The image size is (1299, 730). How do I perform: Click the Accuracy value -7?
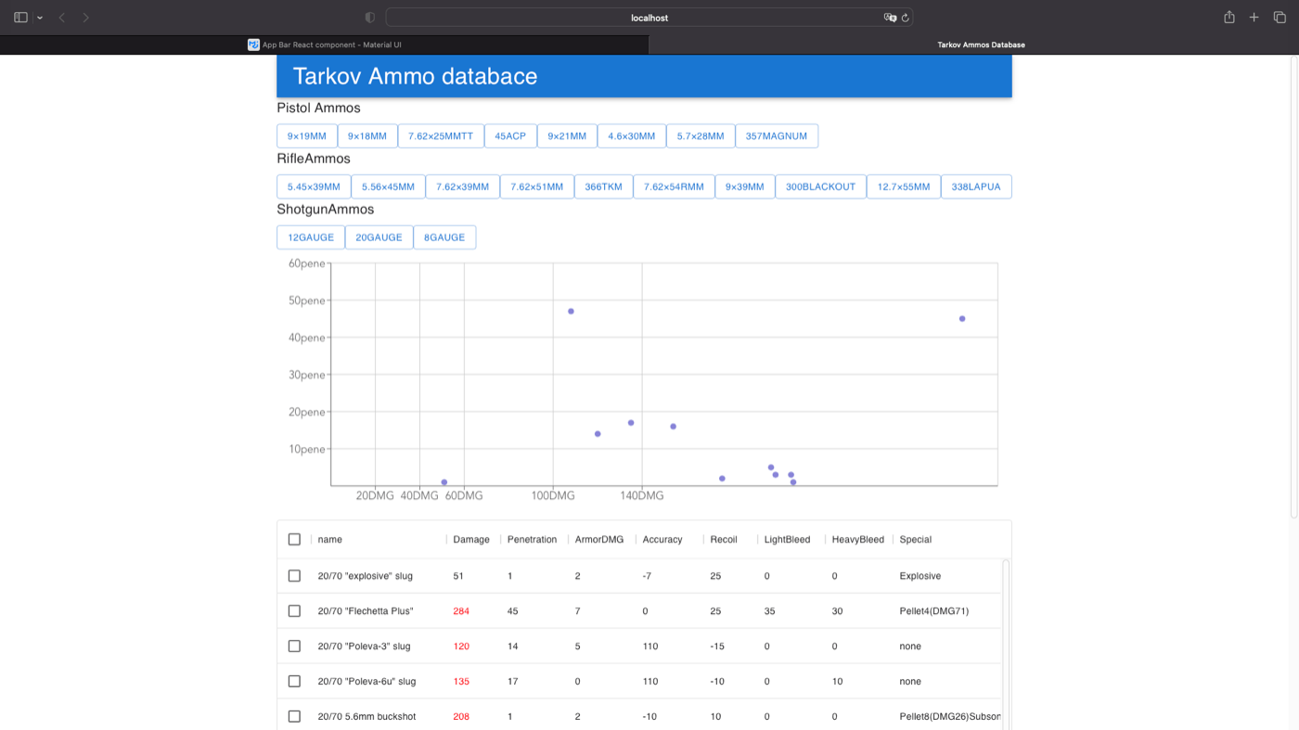647,576
